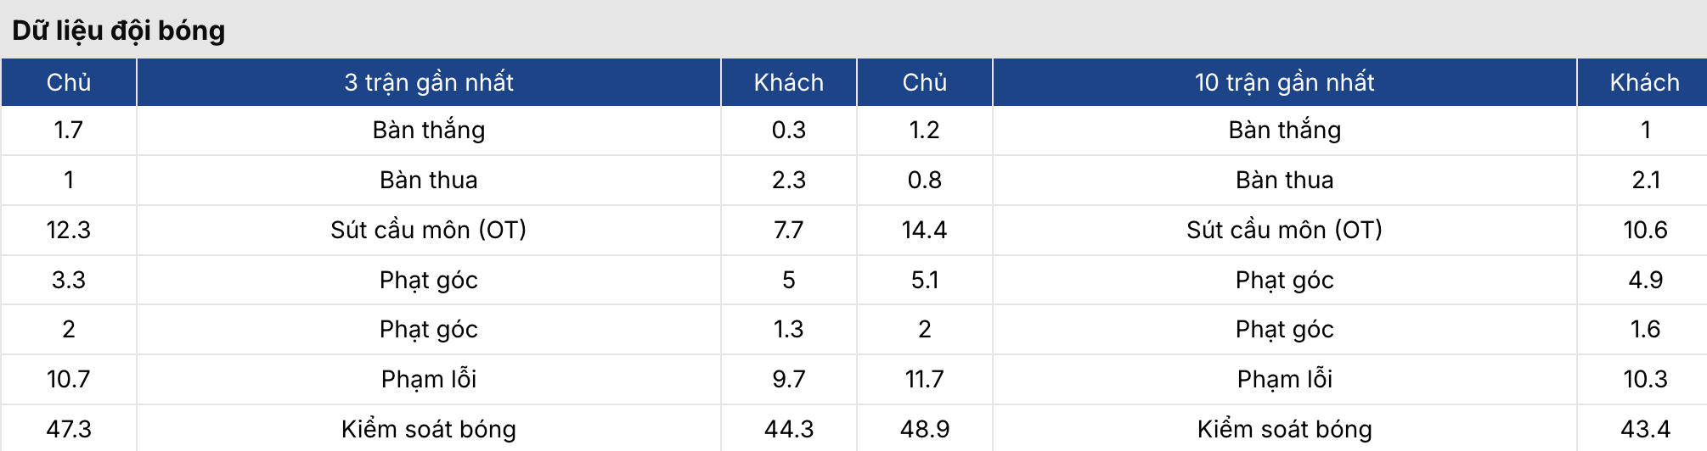1707x451 pixels.
Task: Click the "Dữ liệu đội bóng" section title
Action: [x=119, y=31]
